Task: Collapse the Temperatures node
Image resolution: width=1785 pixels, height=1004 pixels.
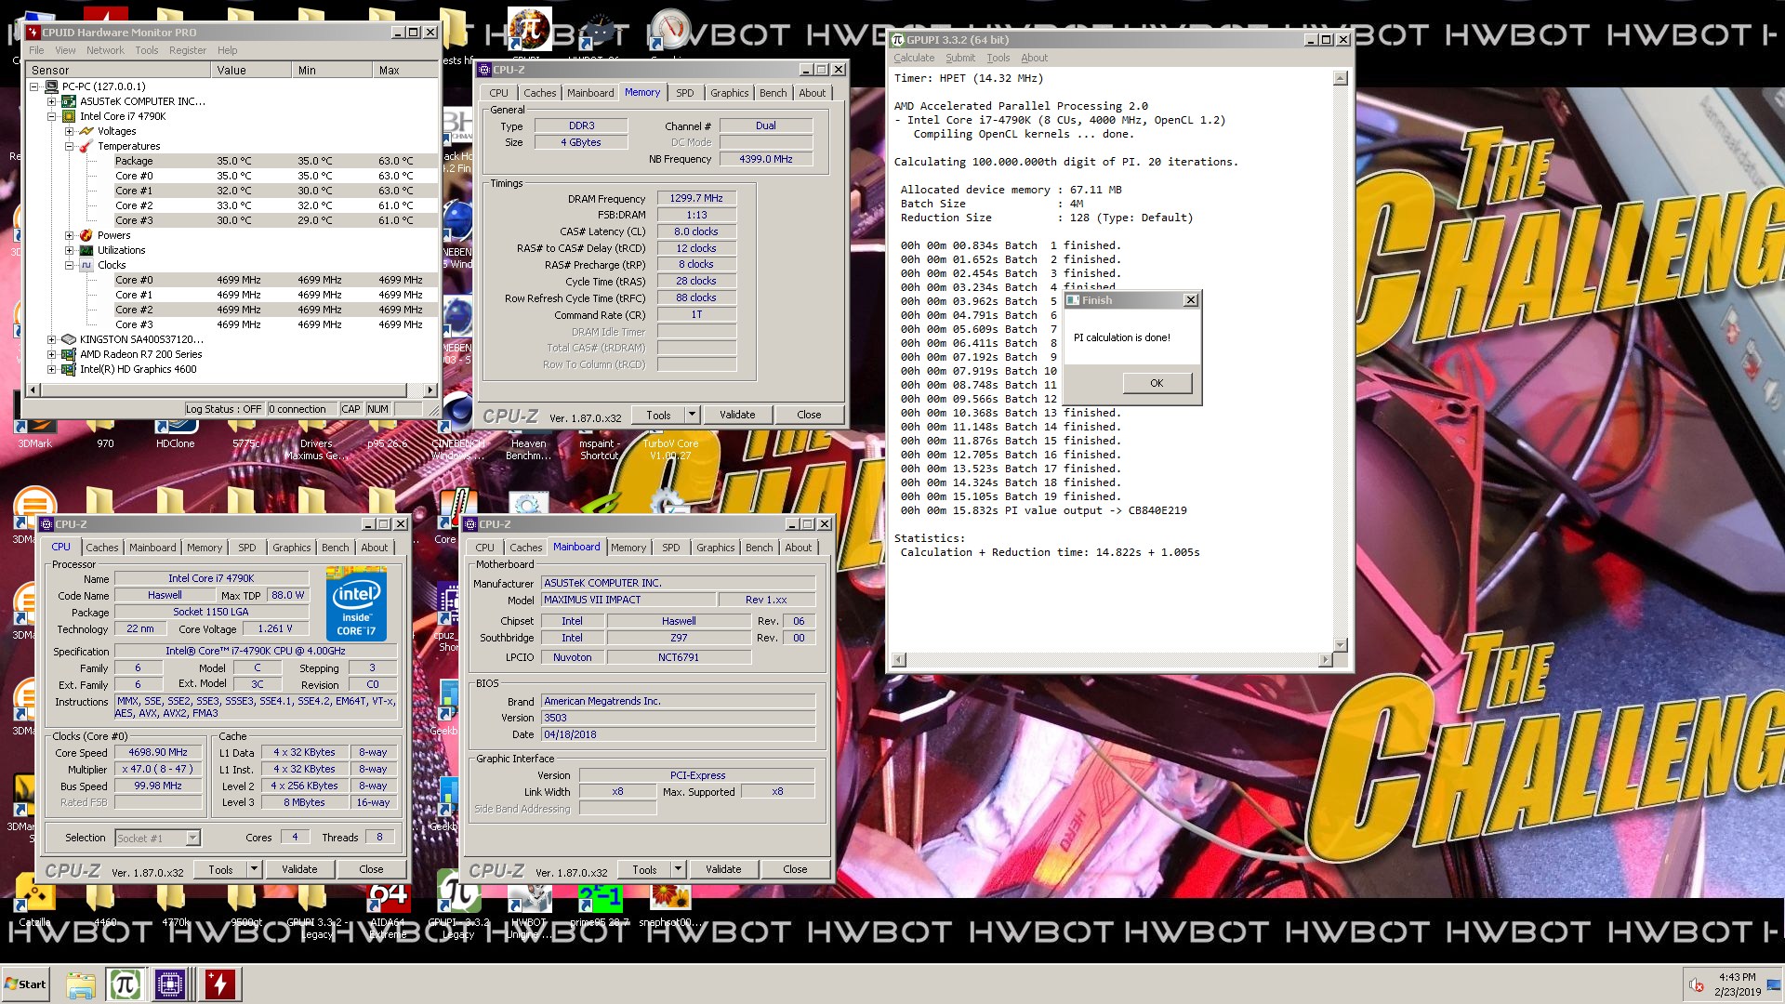Action: tap(69, 146)
